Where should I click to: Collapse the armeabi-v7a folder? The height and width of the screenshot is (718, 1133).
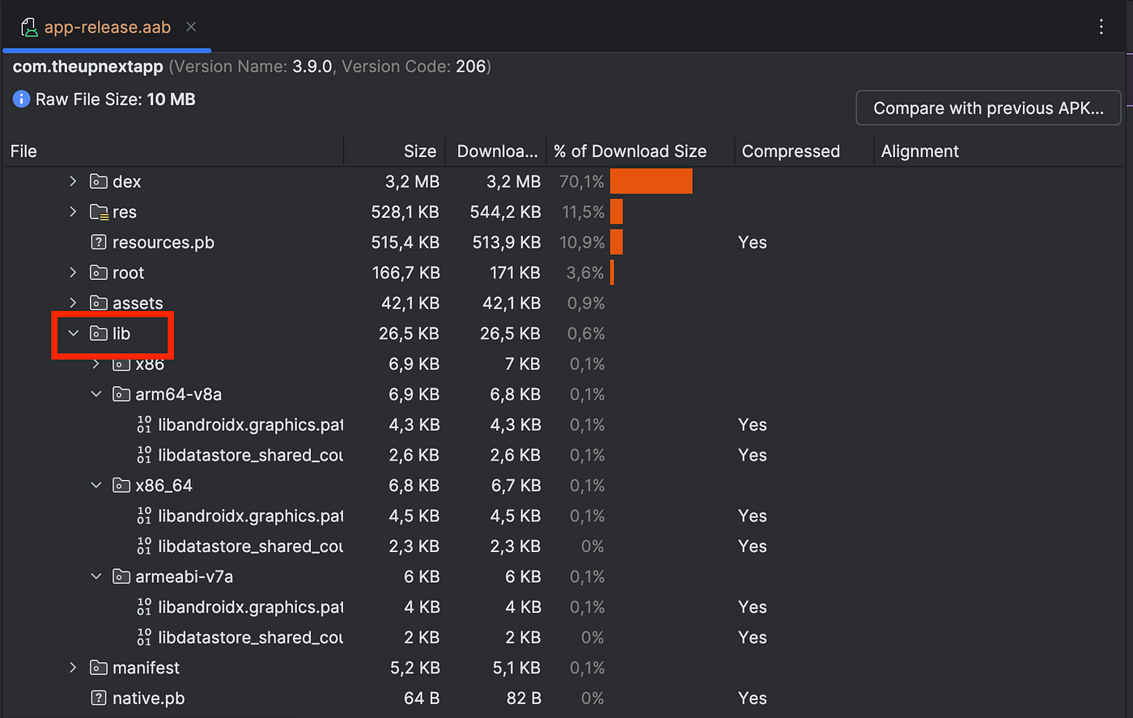point(96,576)
